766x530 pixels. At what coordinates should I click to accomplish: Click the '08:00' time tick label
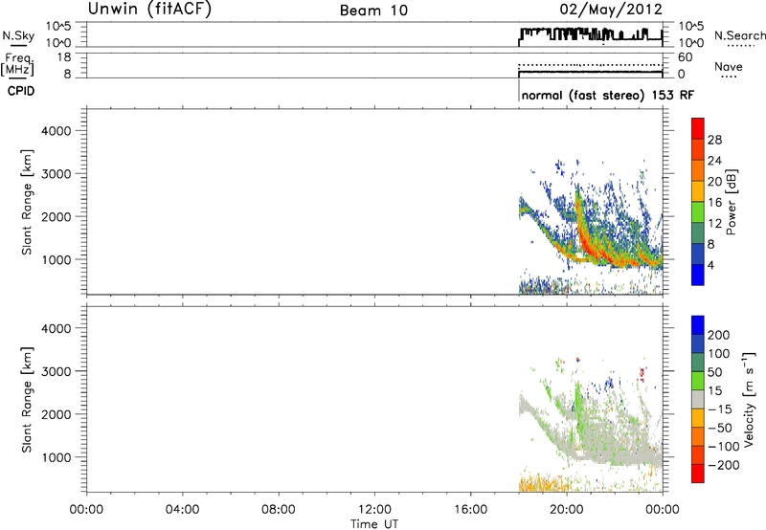click(278, 510)
